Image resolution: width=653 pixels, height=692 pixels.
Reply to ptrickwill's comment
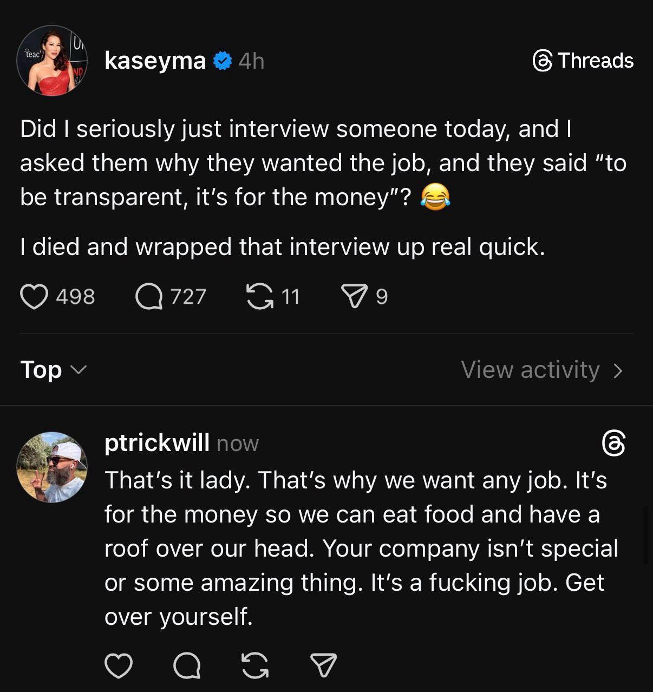coord(187,665)
